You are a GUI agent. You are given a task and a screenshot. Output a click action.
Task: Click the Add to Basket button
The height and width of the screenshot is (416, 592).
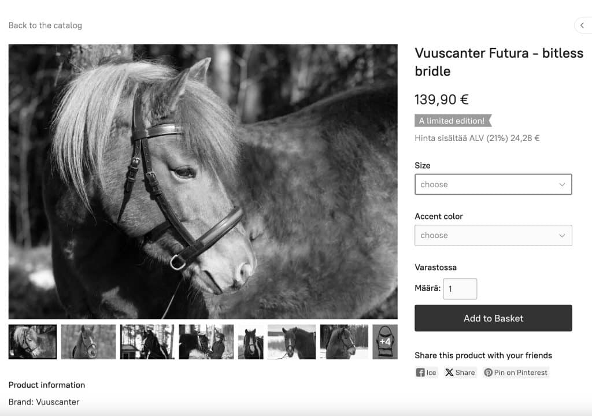click(x=493, y=318)
